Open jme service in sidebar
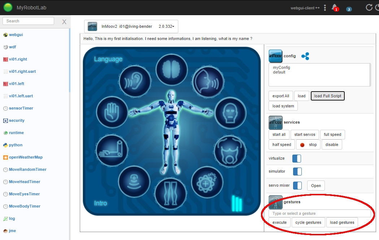379x240 pixels. coord(12,231)
